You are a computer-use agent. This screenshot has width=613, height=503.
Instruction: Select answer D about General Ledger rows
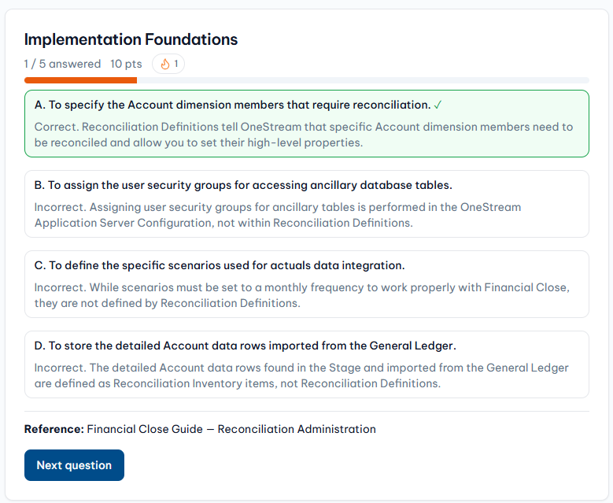[307, 364]
